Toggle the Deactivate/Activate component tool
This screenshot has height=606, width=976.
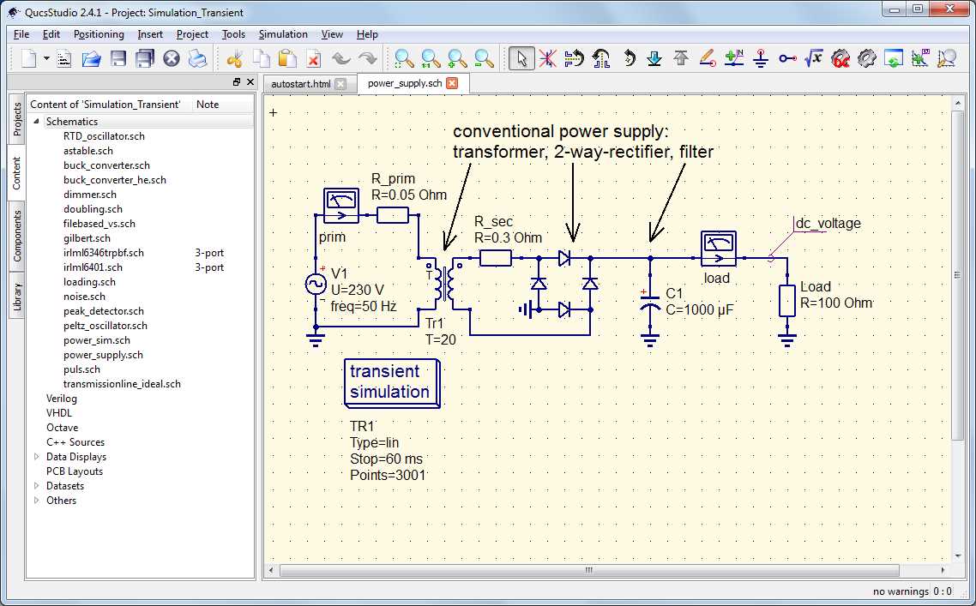click(x=547, y=59)
